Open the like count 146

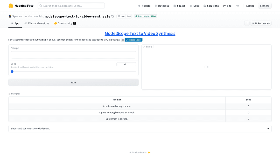(x=129, y=16)
